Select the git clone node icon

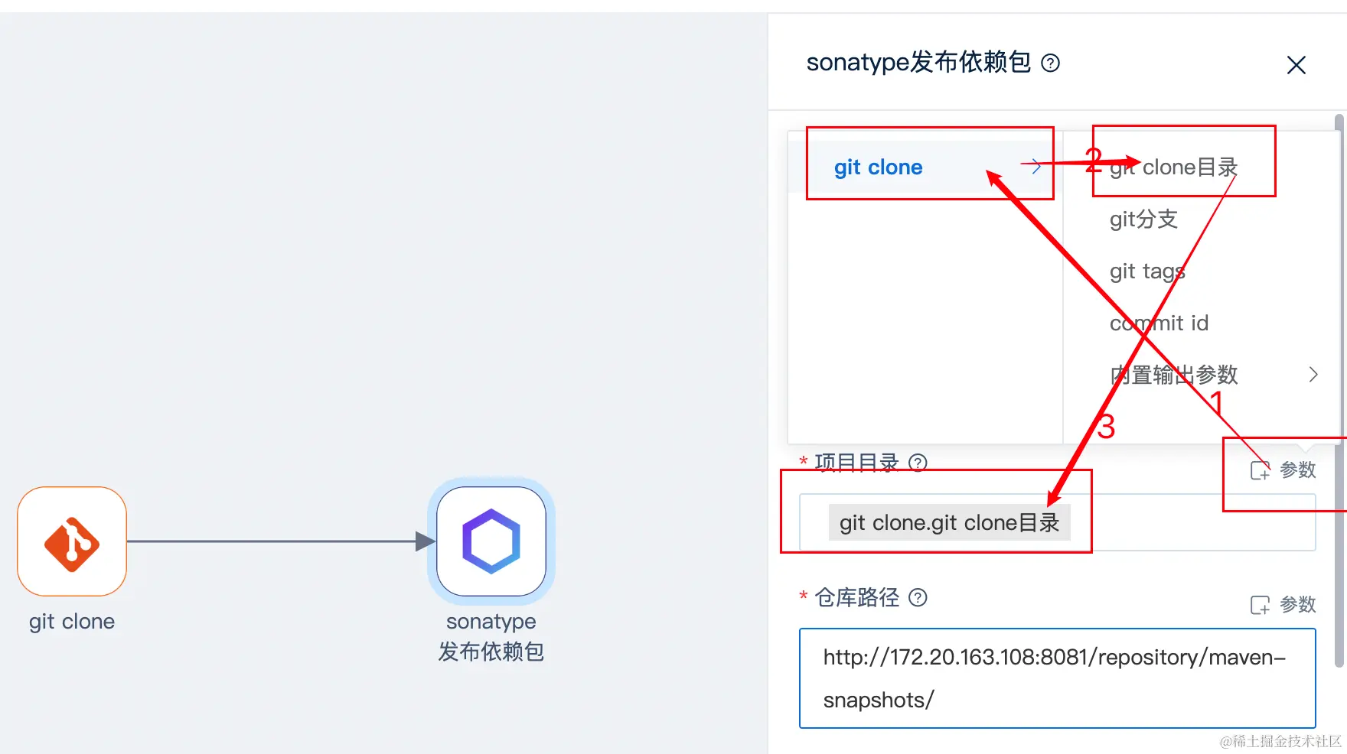72,541
